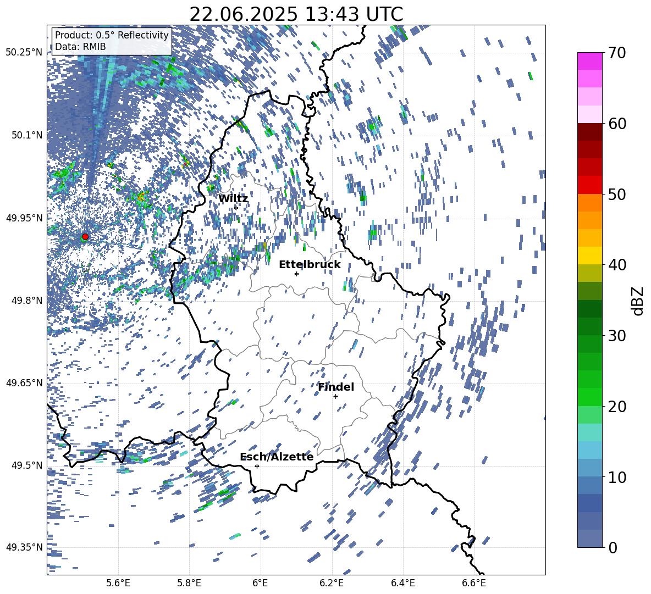Image resolution: width=651 pixels, height=594 pixels.
Task: Click the 6.6°E longitude label
Action: 474,583
